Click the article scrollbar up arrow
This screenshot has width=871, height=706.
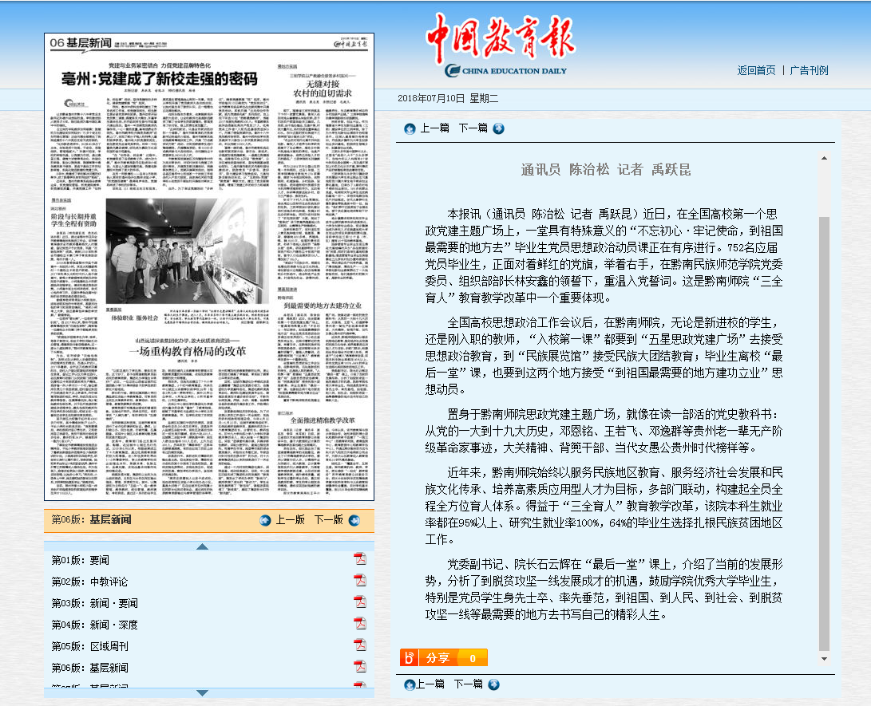pyautogui.click(x=825, y=158)
